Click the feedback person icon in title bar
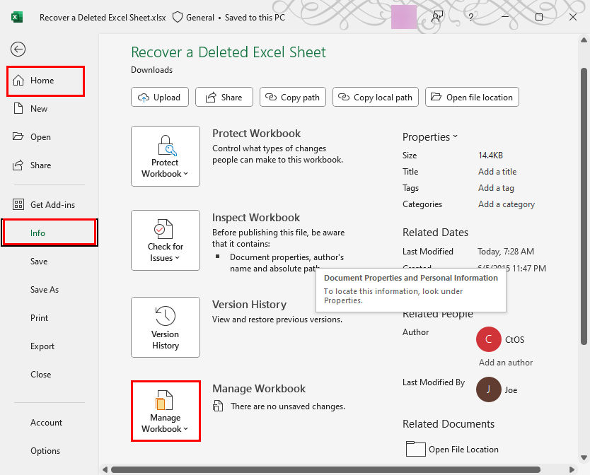The height and width of the screenshot is (475, 590). coord(437,17)
